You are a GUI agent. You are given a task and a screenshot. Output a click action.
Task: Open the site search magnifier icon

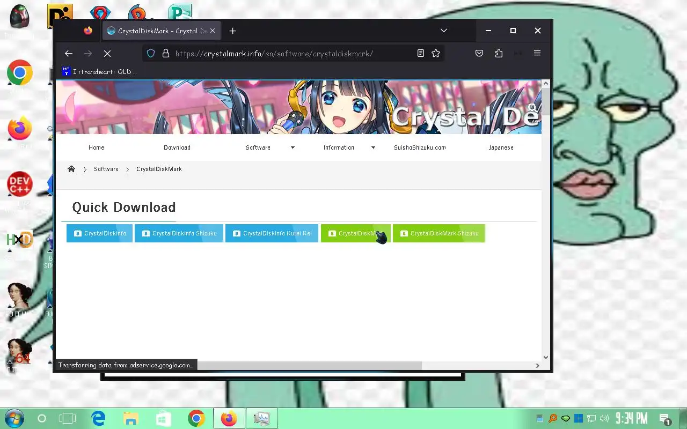tap(532, 108)
